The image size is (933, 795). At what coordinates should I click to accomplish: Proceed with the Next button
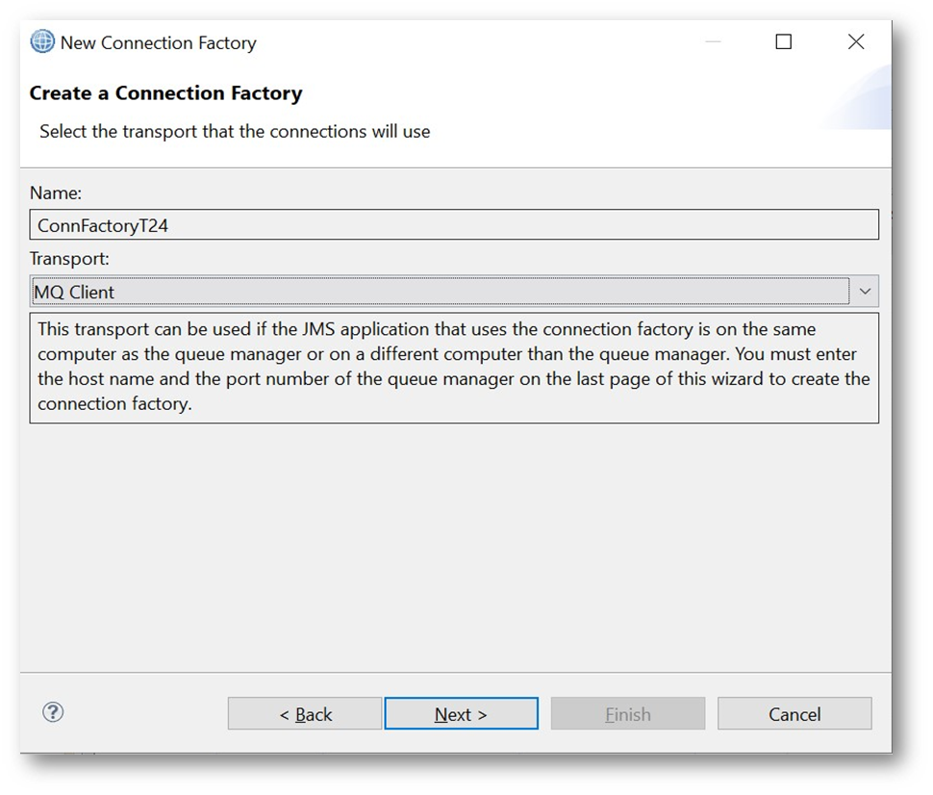[461, 714]
